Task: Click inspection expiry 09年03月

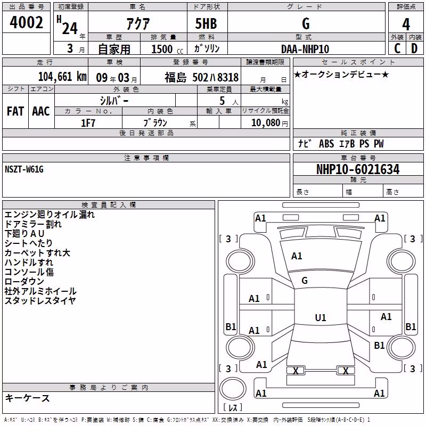Action: pos(116,78)
